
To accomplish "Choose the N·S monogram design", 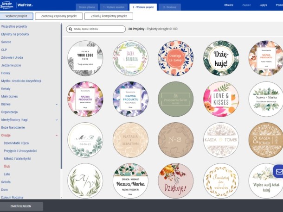I will coord(176,140).
